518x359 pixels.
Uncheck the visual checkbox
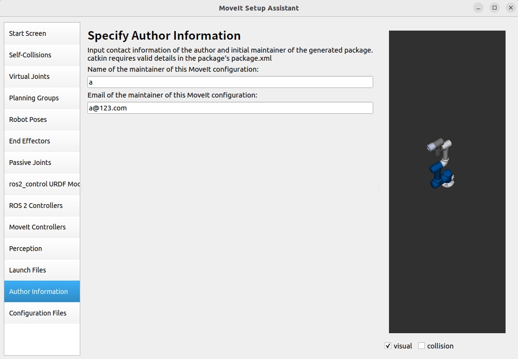[388, 346]
